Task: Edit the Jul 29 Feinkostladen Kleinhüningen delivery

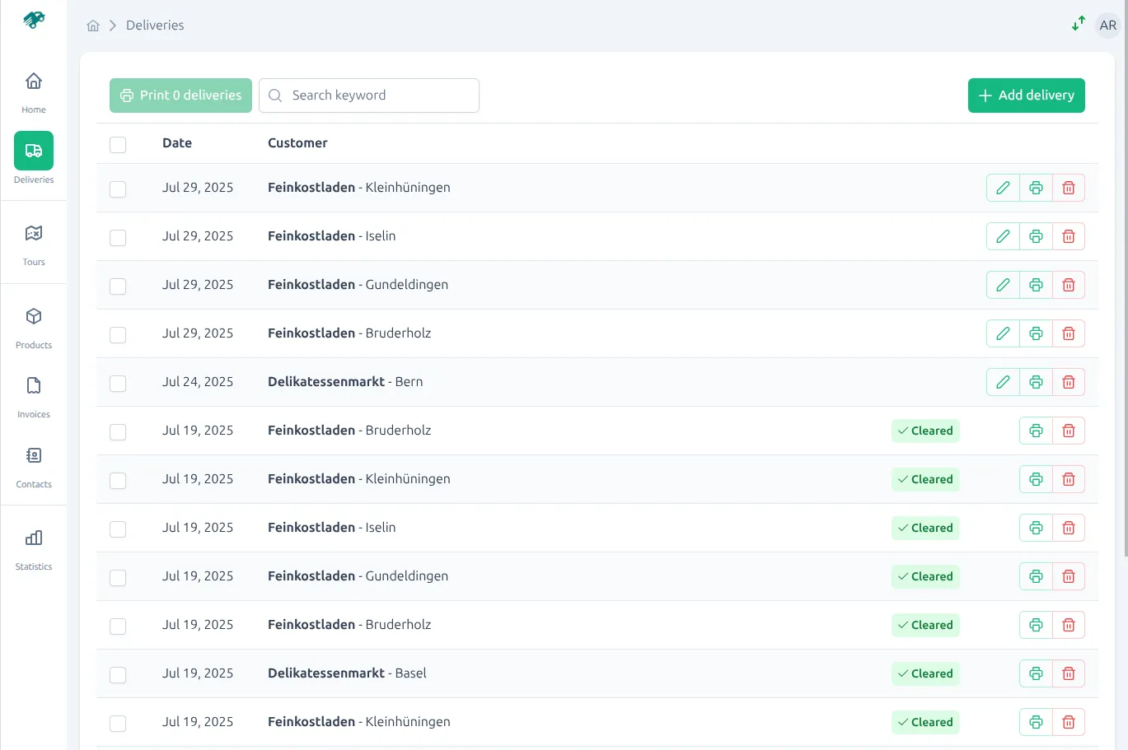Action: (1002, 188)
